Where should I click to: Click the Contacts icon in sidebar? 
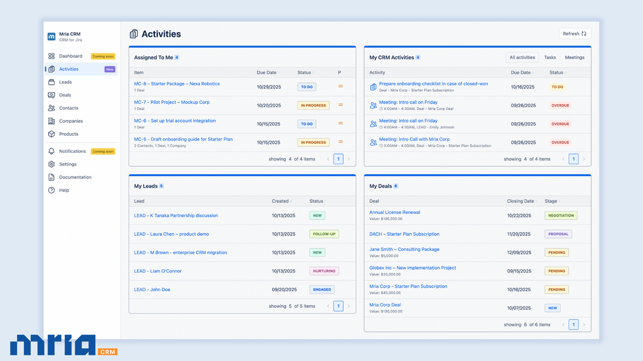51,108
